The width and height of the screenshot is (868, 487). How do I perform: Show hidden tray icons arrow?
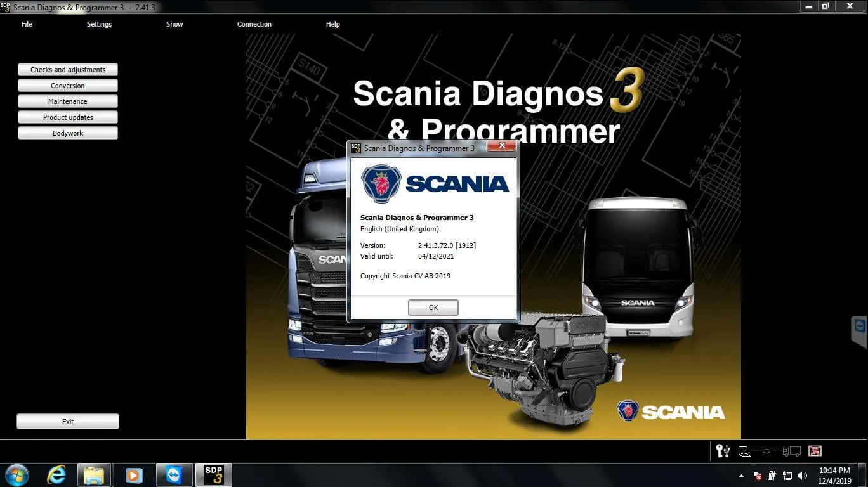click(x=741, y=476)
